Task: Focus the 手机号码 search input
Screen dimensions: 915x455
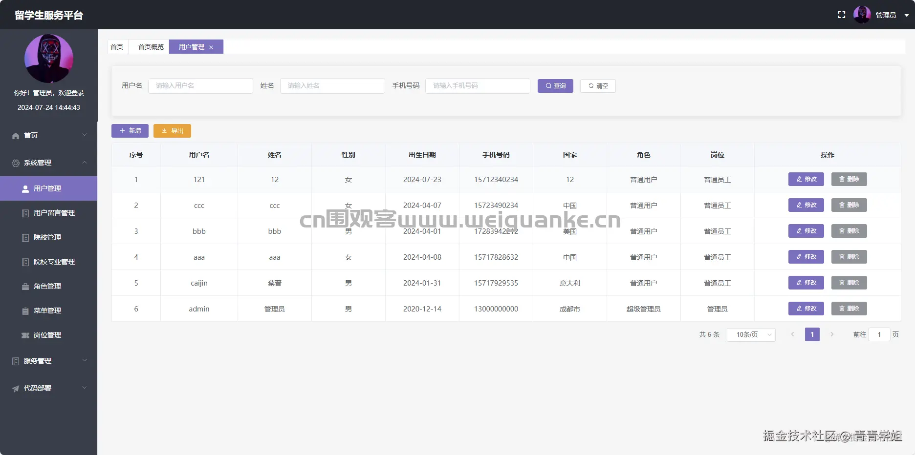Action: click(478, 86)
